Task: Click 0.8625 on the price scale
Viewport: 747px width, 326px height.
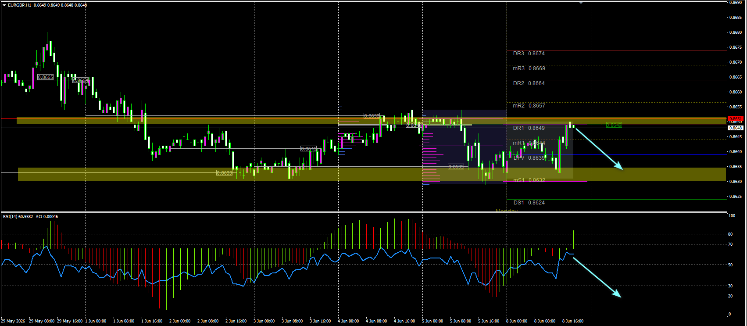Action: (x=736, y=197)
